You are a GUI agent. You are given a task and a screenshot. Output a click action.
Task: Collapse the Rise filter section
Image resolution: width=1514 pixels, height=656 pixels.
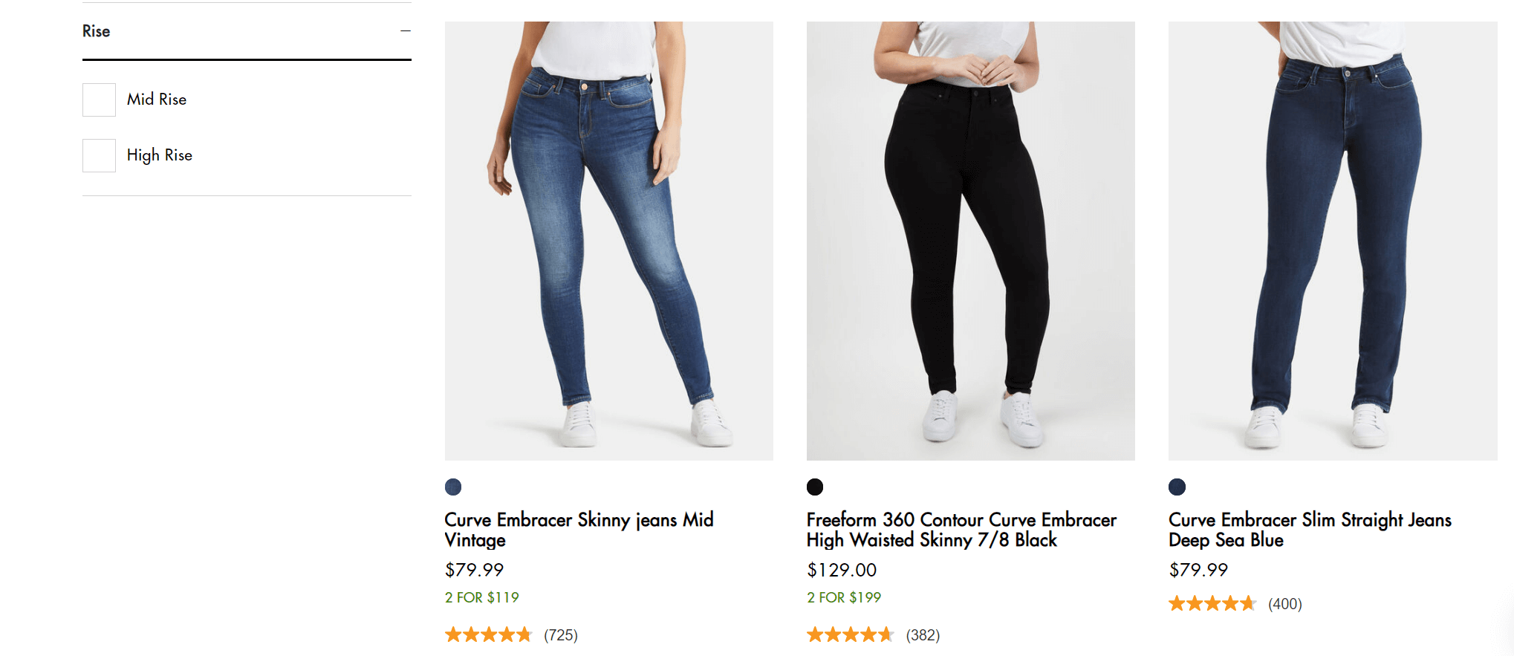tap(405, 31)
